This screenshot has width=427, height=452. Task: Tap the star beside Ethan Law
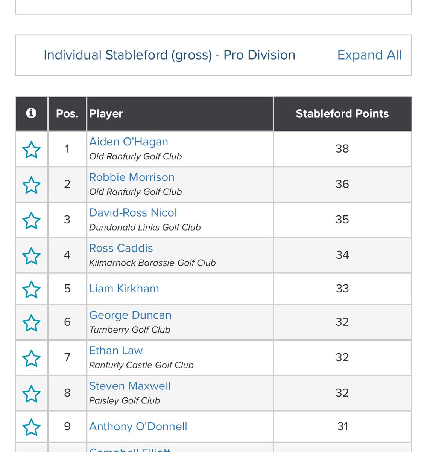point(31,358)
